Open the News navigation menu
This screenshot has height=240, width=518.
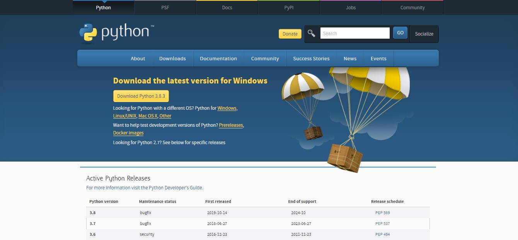pos(350,58)
